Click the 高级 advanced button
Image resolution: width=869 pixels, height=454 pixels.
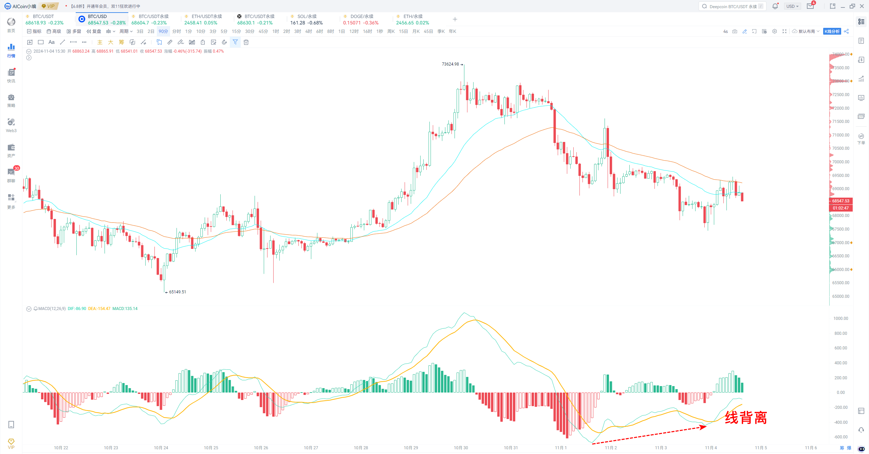pyautogui.click(x=54, y=31)
